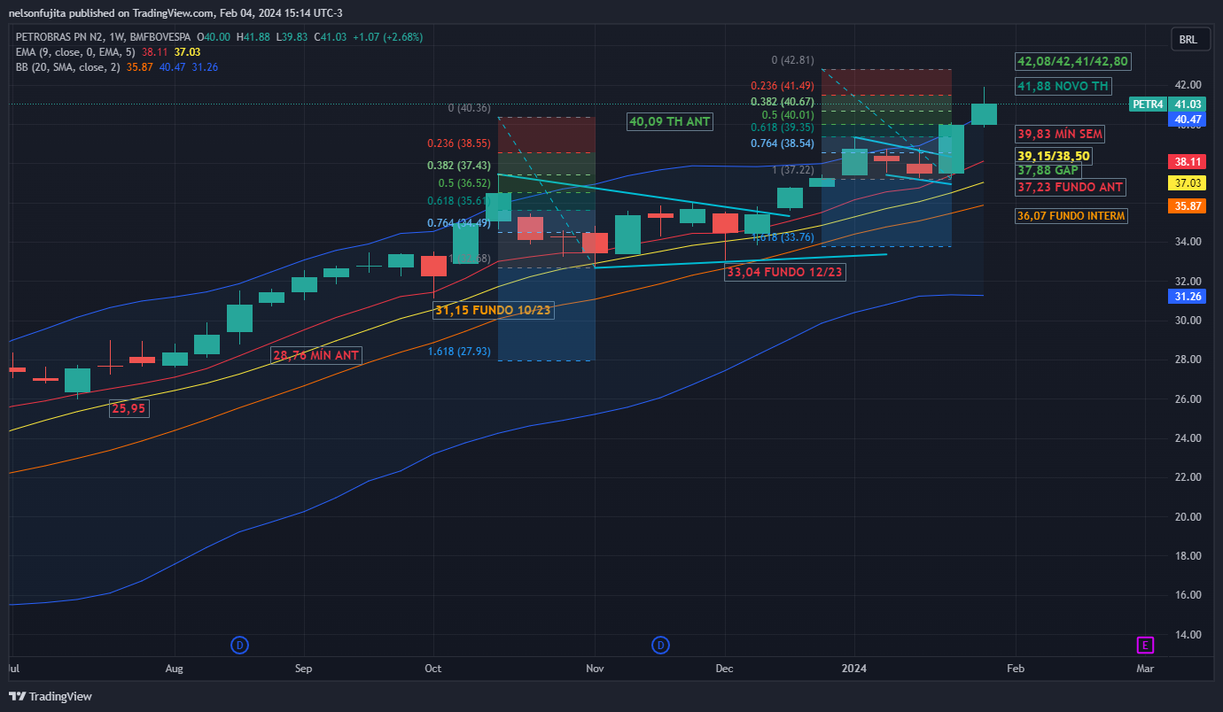This screenshot has width=1223, height=712.
Task: Click the Fibonacci '0.5 (36.52)' level label
Action: coord(464,183)
